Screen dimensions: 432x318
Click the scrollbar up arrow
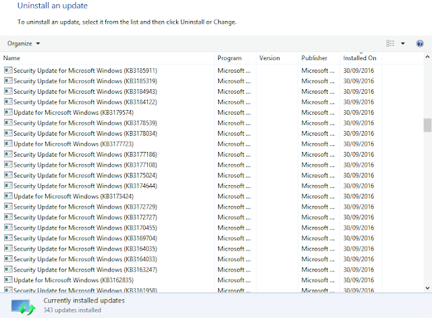click(427, 57)
